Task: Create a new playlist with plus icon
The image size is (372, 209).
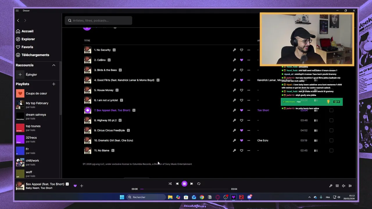Action: pyautogui.click(x=54, y=84)
